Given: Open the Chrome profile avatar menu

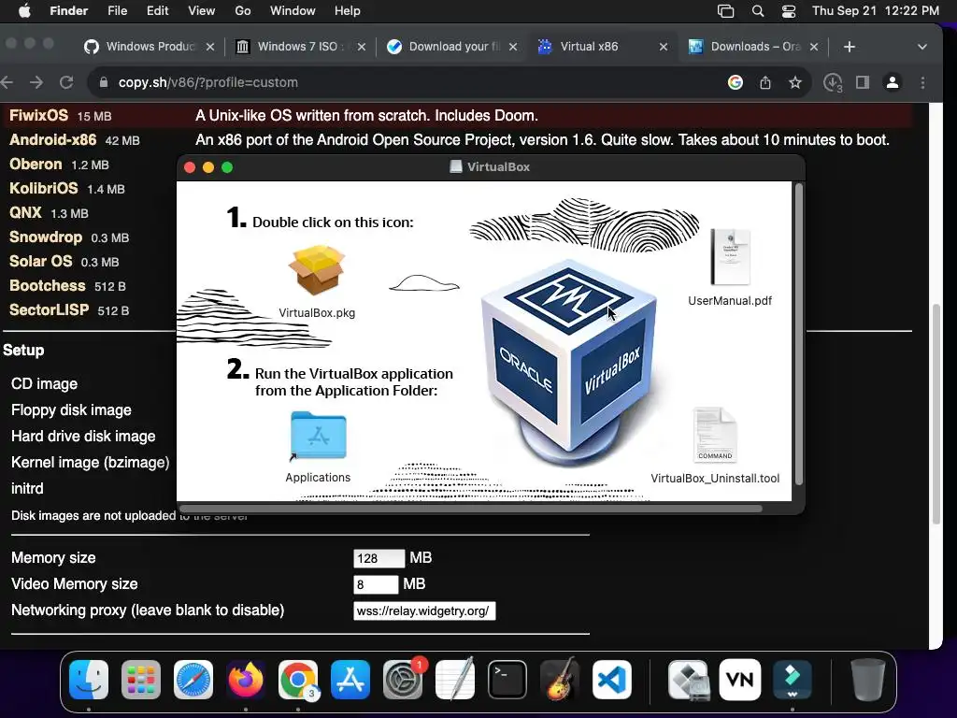Looking at the screenshot, I should (x=893, y=82).
